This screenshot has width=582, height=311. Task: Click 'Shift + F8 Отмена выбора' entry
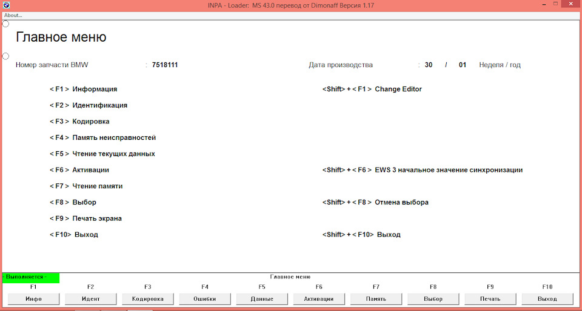coord(376,203)
